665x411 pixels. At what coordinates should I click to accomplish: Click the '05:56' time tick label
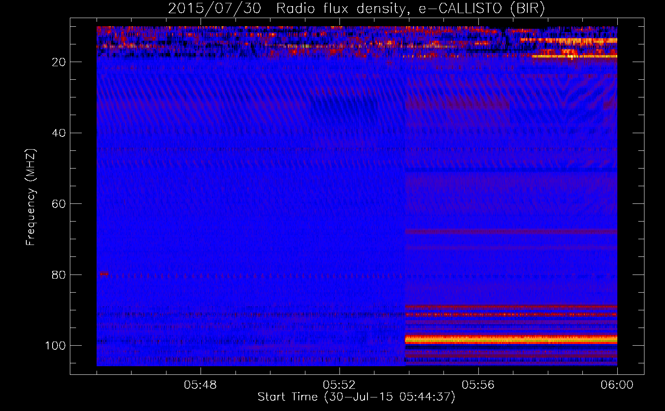[478, 385]
